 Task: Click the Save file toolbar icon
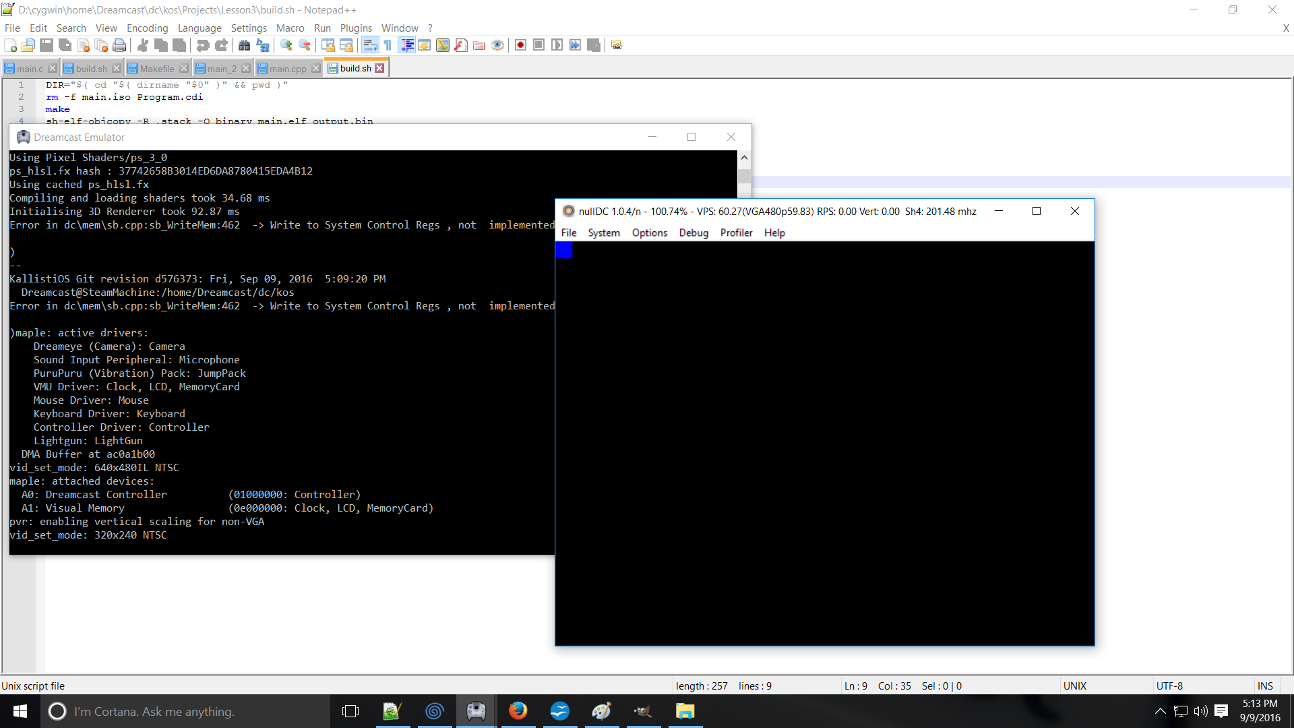(47, 45)
